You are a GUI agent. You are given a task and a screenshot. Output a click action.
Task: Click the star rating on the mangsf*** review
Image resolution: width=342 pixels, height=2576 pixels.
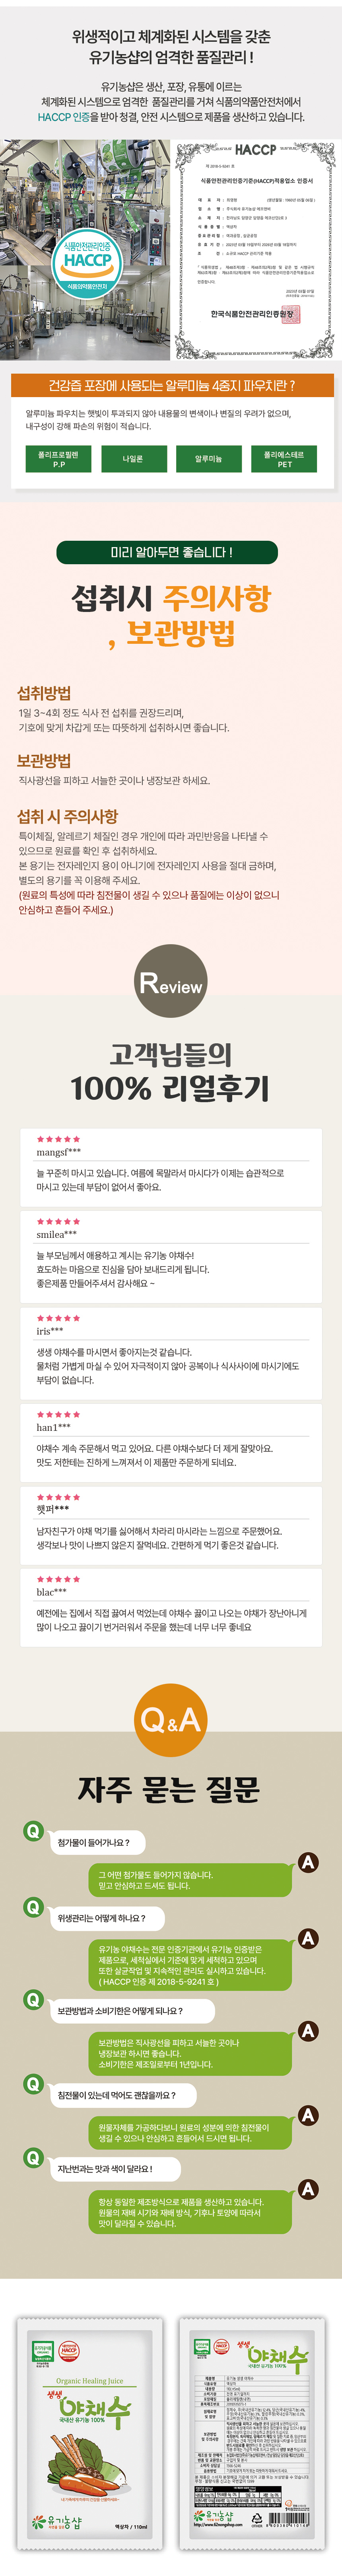click(58, 1139)
